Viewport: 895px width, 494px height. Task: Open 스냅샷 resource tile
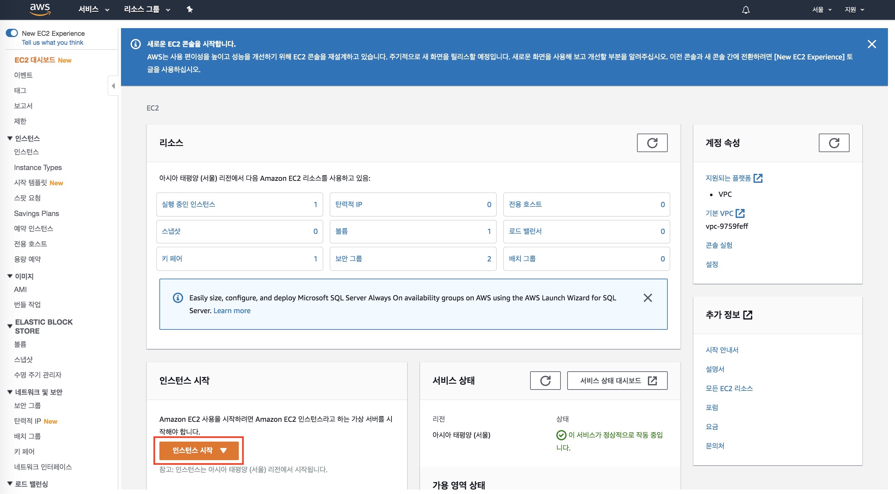[x=240, y=231]
